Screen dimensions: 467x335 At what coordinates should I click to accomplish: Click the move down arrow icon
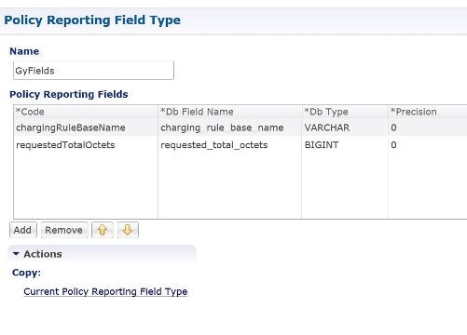(x=128, y=230)
